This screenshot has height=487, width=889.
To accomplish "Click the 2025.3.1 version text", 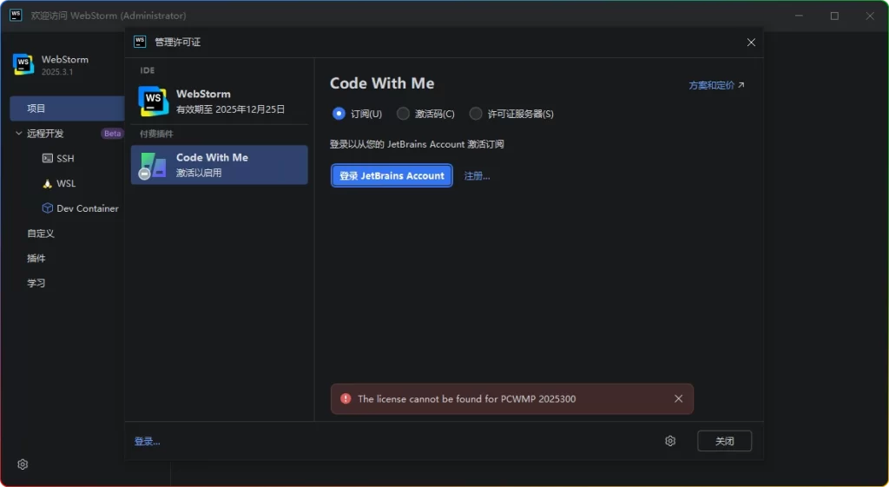I will [x=57, y=72].
